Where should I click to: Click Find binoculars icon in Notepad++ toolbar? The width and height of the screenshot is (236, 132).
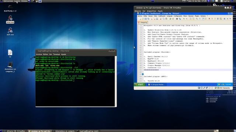coord(177,19)
